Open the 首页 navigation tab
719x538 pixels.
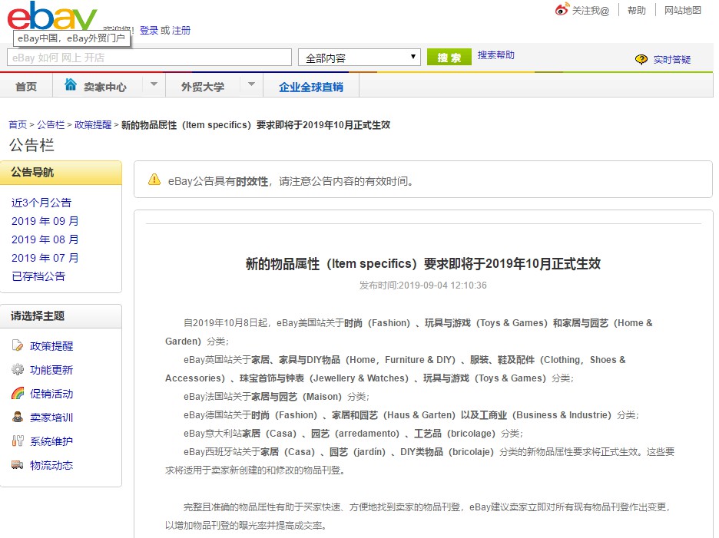(26, 87)
